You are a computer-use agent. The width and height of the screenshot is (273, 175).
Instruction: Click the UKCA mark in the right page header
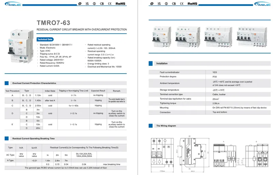pos(159,3)
